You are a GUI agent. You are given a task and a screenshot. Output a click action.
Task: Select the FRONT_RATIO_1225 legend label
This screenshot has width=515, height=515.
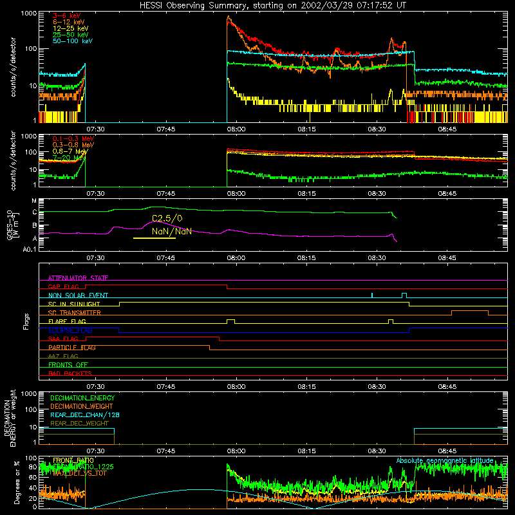click(x=83, y=467)
